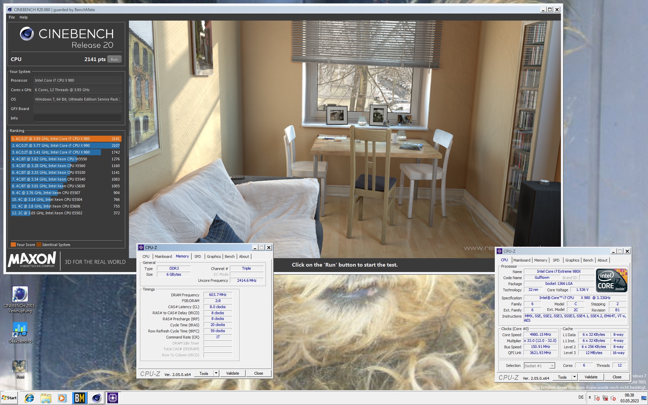The height and width of the screenshot is (405, 648).
Task: Click the Cinebench title bar icon
Action: (x=10, y=9)
